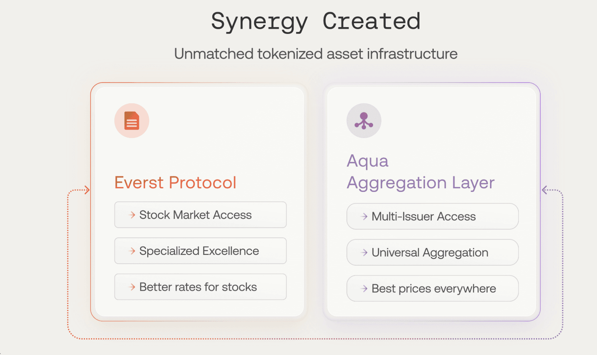The height and width of the screenshot is (355, 597).
Task: Click the orange dotted arrowhead on left
Action: (87, 190)
